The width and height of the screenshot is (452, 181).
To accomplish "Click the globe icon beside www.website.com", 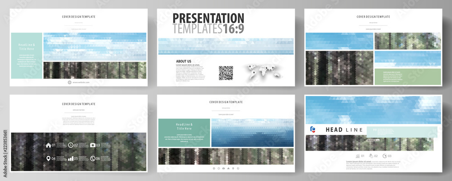I will (x=70, y=82).
